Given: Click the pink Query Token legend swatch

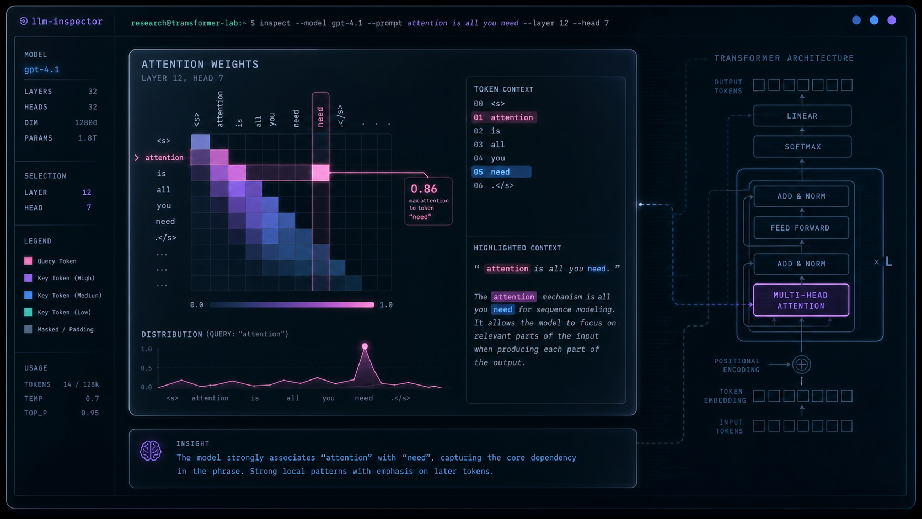Looking at the screenshot, I should (x=28, y=261).
